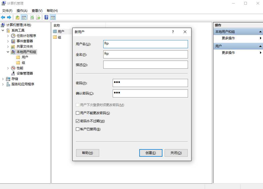Expand the 性能 node
This screenshot has width=263, height=189.
8,68
